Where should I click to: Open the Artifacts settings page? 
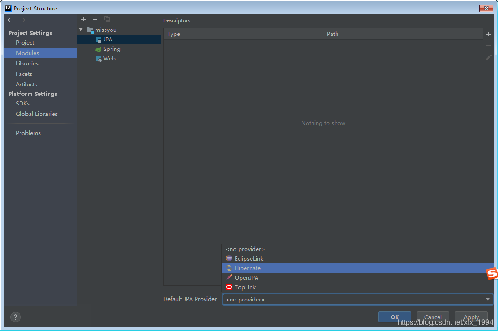(x=40, y=85)
